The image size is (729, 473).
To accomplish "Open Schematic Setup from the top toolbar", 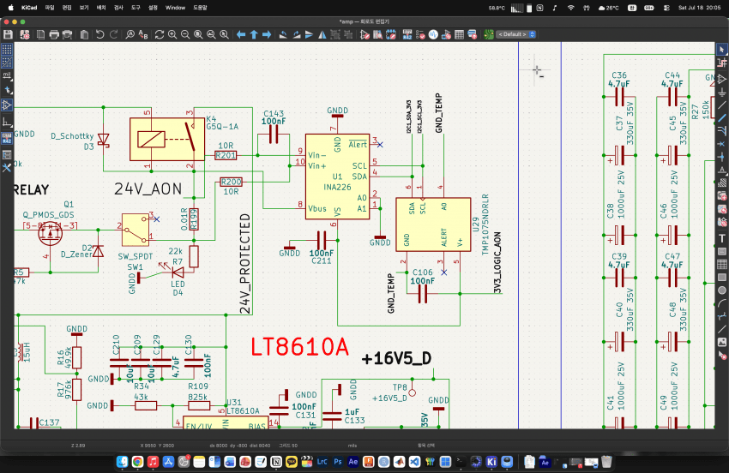I will pos(25,34).
